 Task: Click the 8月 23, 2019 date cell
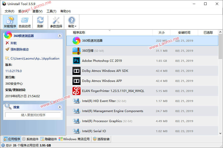click(x=184, y=131)
